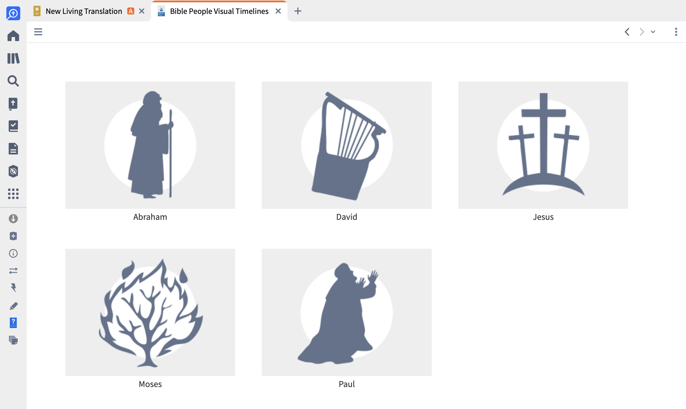Select the highlighter pen icon
This screenshot has width=686, height=409.
pos(13,306)
